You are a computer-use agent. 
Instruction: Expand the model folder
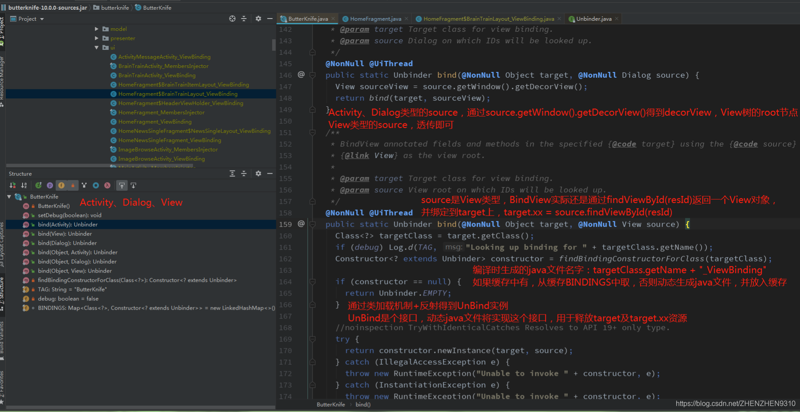coord(97,29)
